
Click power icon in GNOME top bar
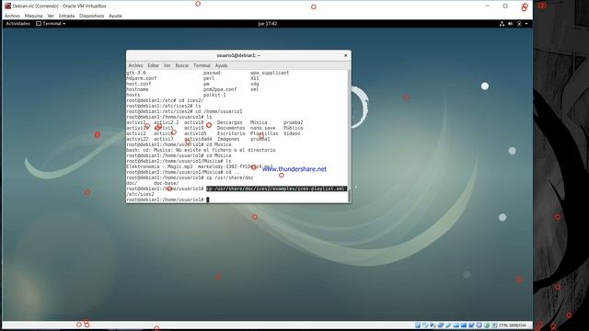519,24
